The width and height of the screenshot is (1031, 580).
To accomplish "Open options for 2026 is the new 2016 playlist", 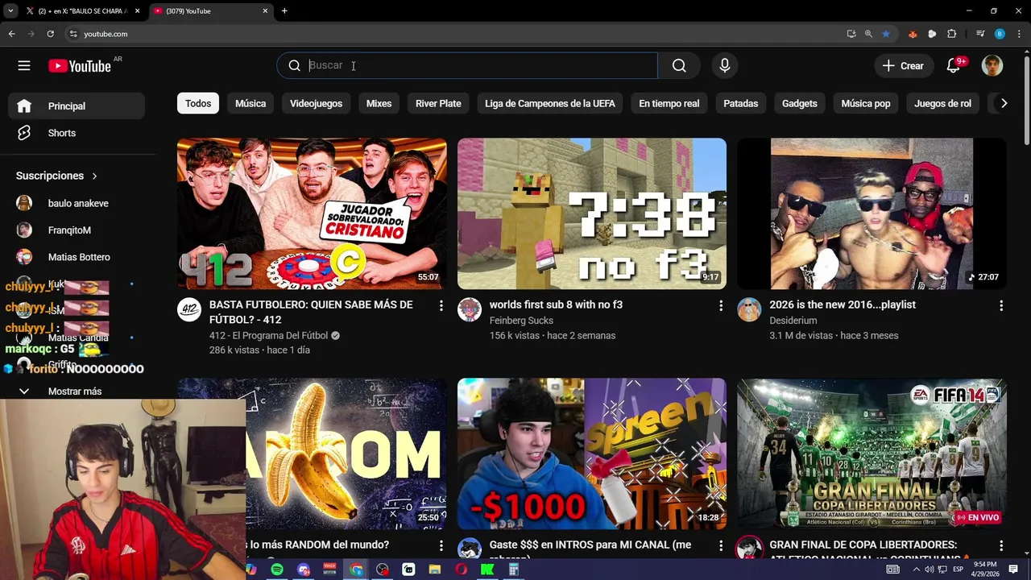I will [1001, 306].
